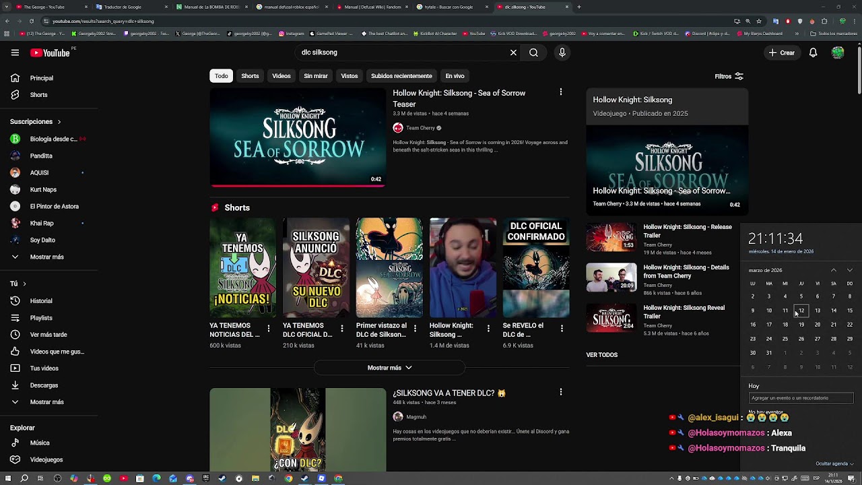862x485 pixels.
Task: Open the account avatar menu
Action: (838, 53)
